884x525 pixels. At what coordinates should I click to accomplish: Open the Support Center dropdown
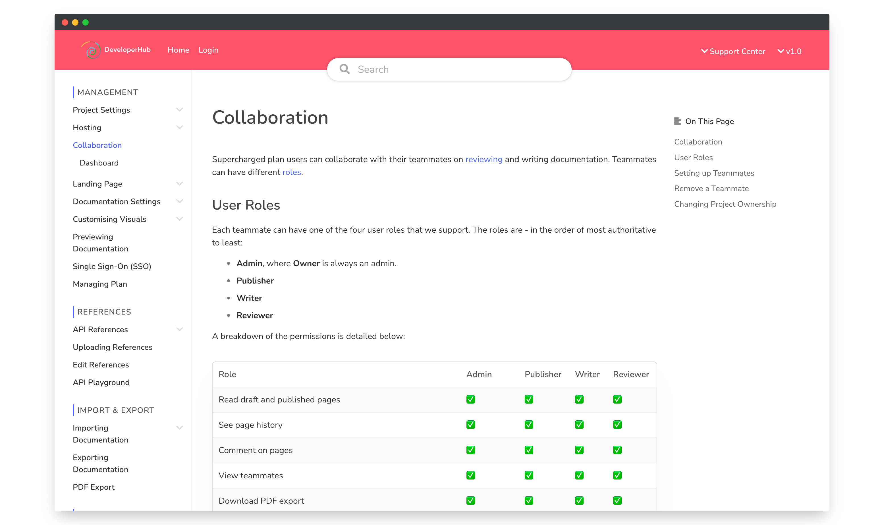(x=733, y=51)
